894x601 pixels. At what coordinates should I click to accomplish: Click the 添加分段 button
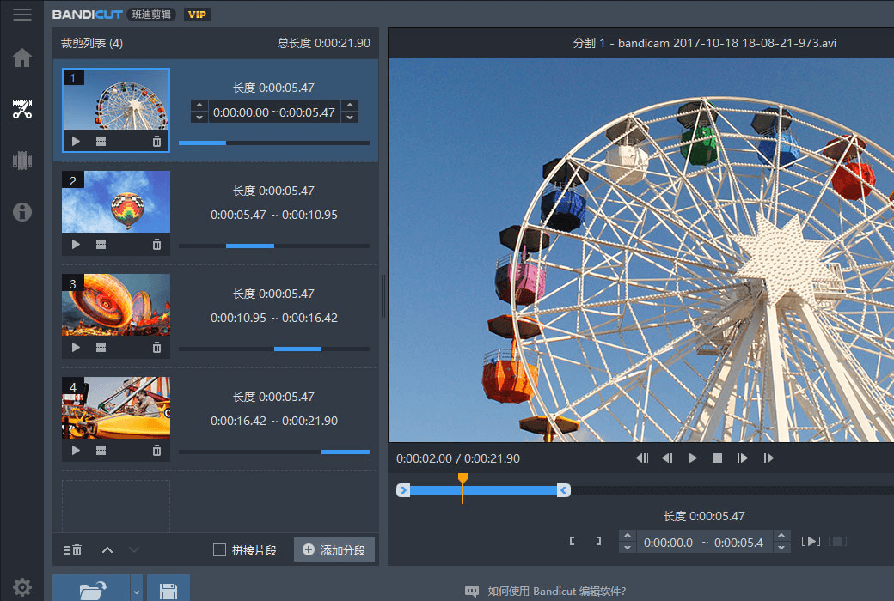pos(334,549)
